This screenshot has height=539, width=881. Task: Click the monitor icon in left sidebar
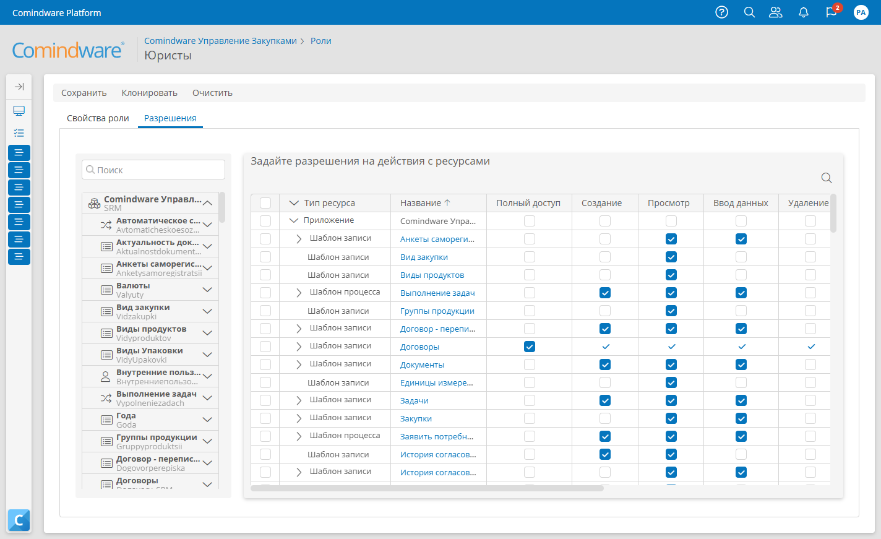click(x=19, y=111)
